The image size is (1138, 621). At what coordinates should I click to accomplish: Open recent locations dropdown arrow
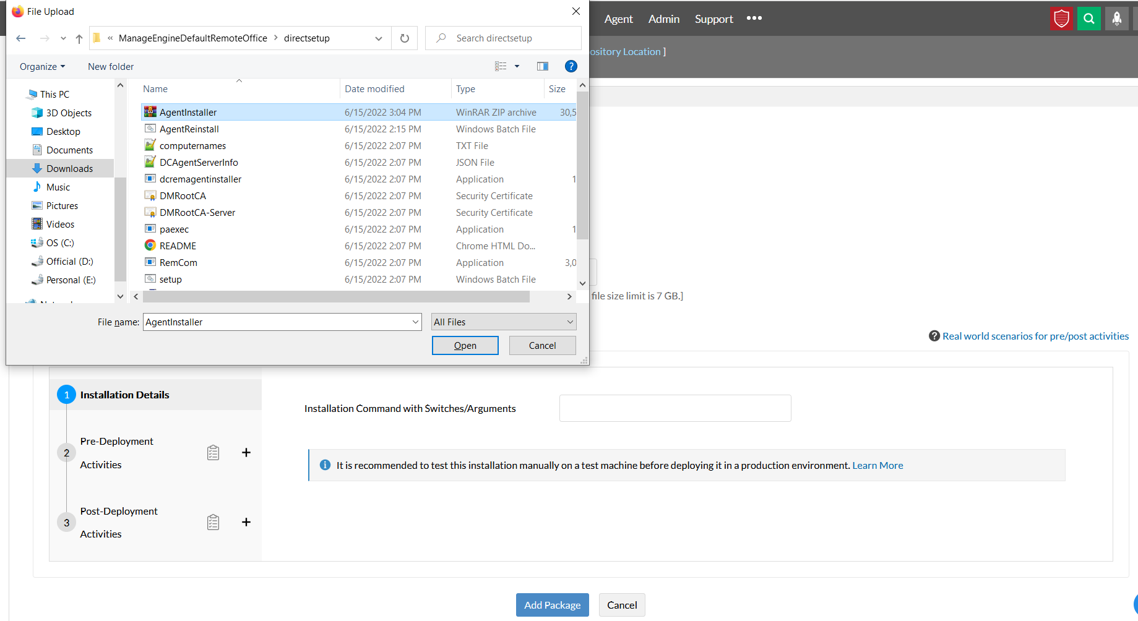click(x=63, y=38)
